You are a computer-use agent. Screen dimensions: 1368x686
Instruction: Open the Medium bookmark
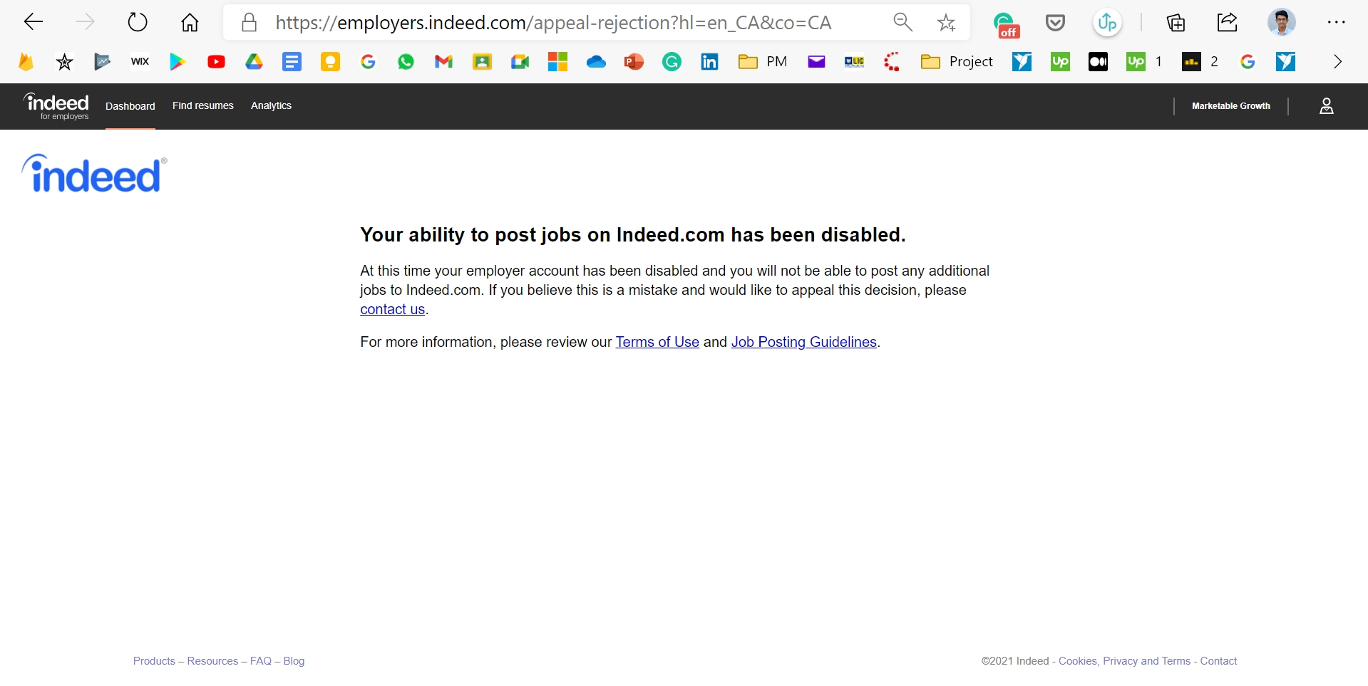(x=1098, y=61)
